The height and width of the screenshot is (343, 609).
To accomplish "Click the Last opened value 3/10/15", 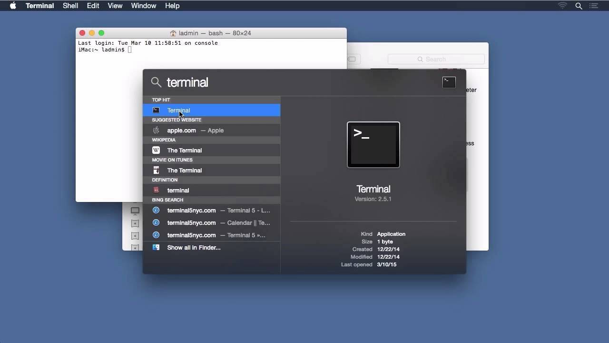I will (387, 264).
